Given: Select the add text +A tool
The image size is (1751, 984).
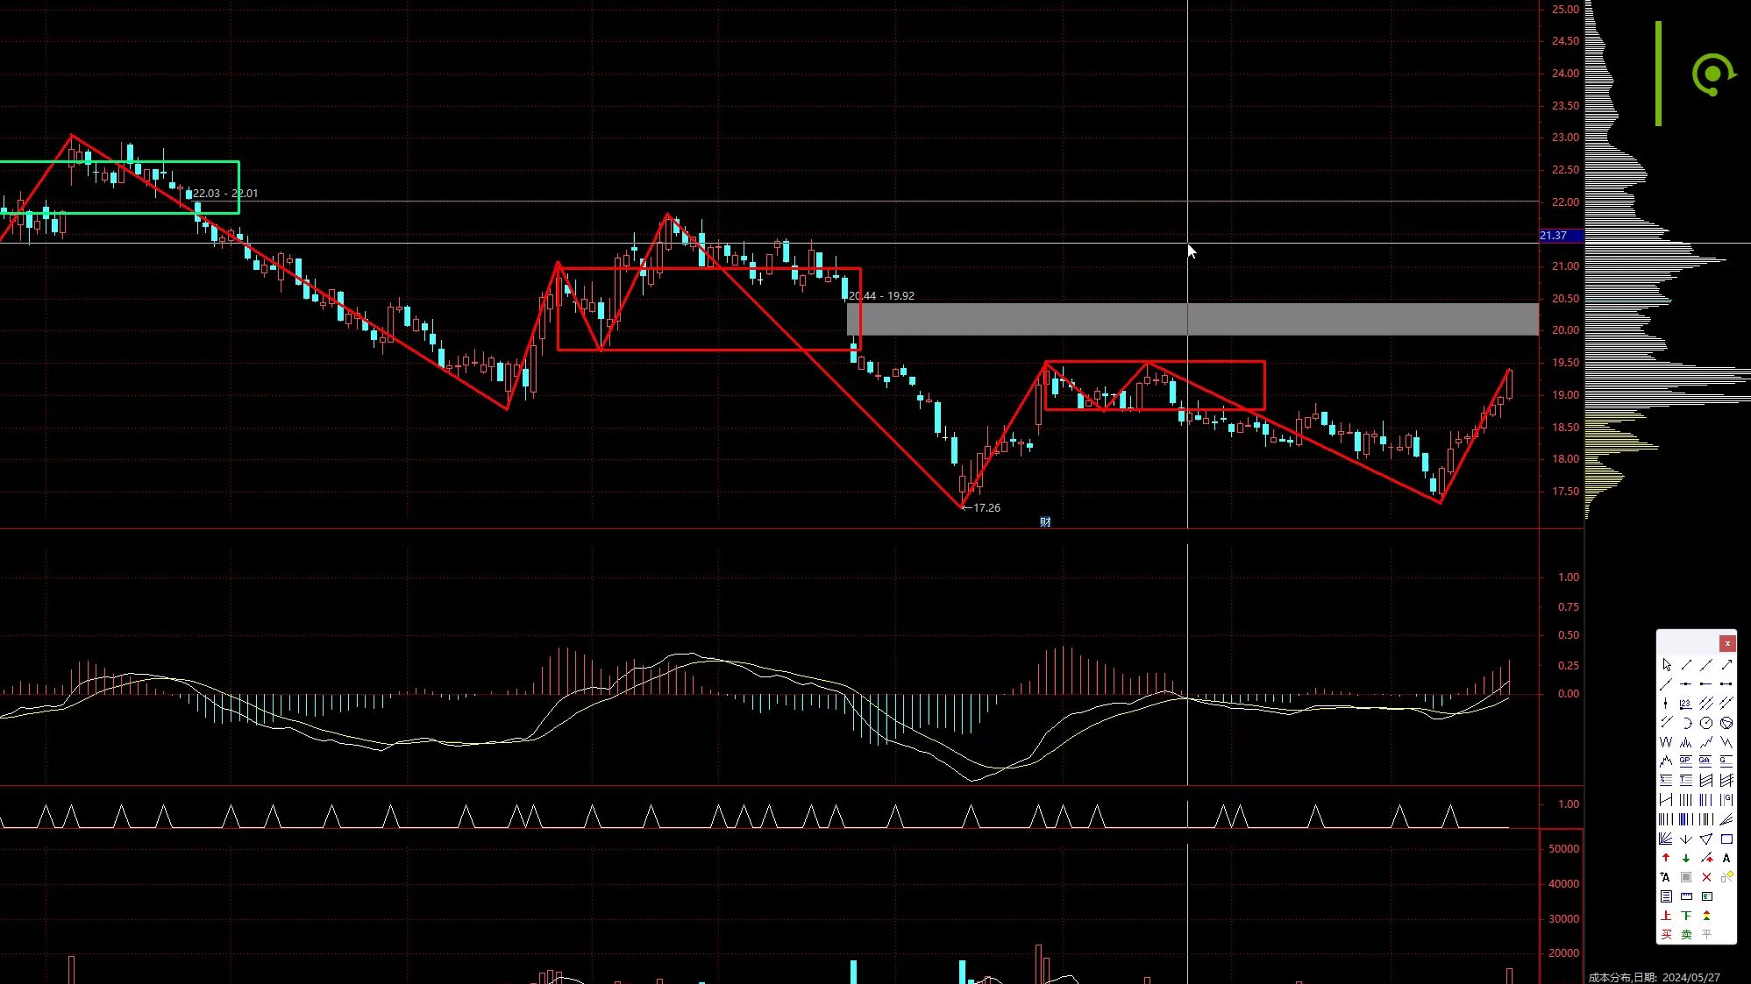Looking at the screenshot, I should tap(1666, 877).
